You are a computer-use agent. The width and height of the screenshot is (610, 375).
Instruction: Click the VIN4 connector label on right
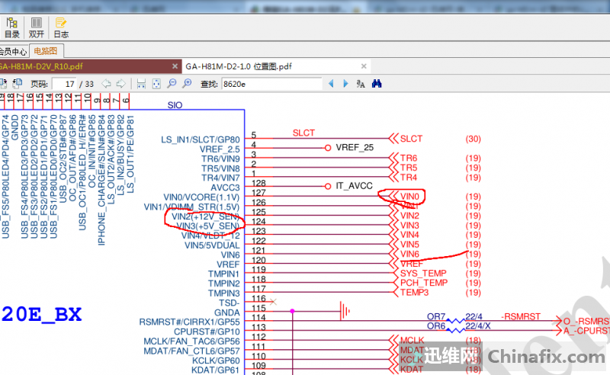coord(409,235)
